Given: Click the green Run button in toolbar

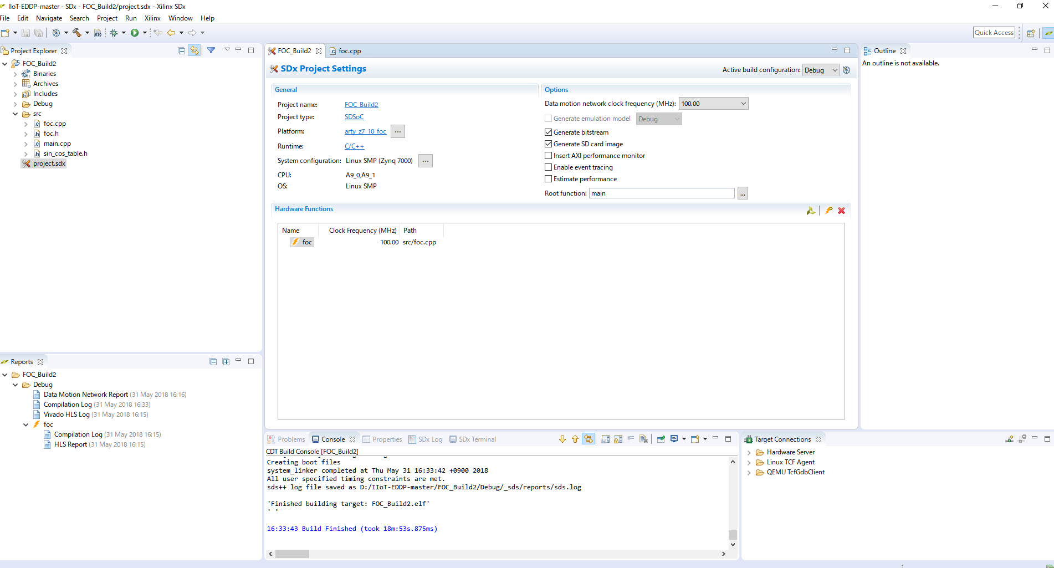Looking at the screenshot, I should [135, 33].
